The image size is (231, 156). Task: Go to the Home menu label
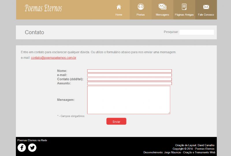tap(119, 15)
